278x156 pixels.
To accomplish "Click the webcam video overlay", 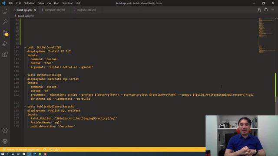I will (242, 136).
